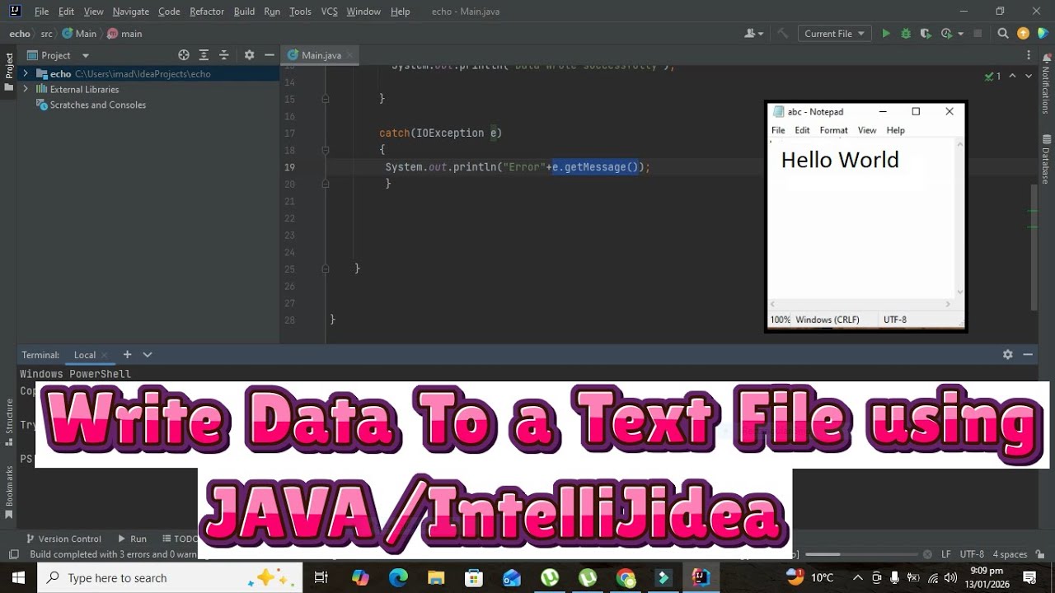
Task: Click the Select Opened File target icon
Action: 184,55
